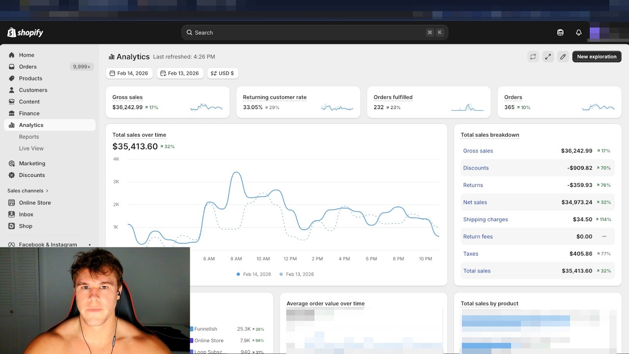Click Total sales by product title
The height and width of the screenshot is (354, 629).
pos(489,303)
